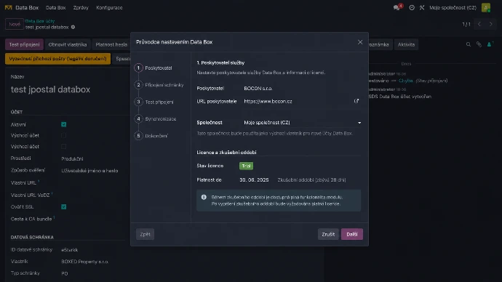Open the Data Box app home icon

8,7
